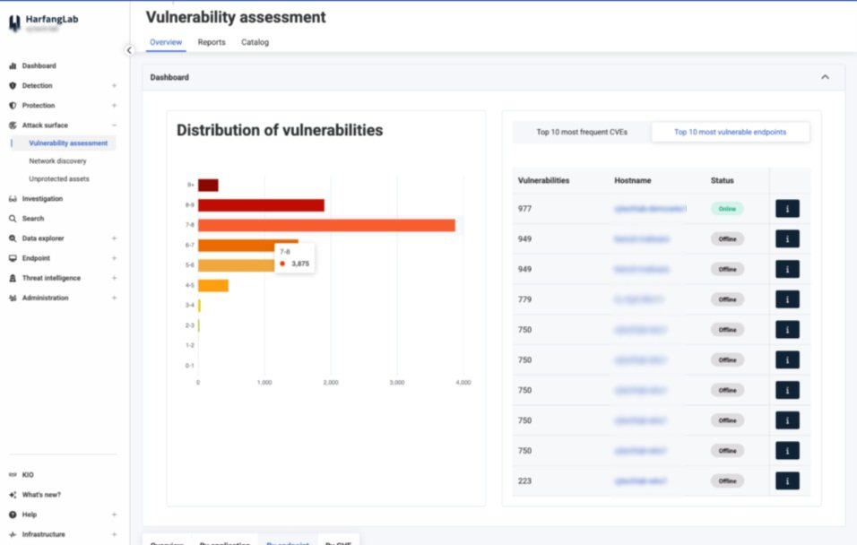Click the Detection shield icon
This screenshot has height=545, width=857.
(13, 86)
